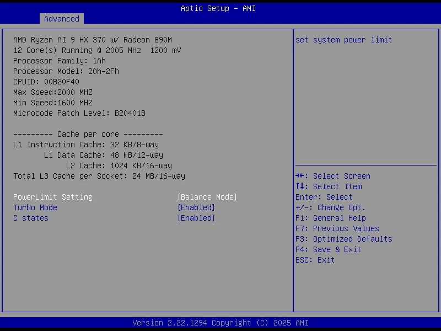Screen dimensions: 441x331
Task: Choose F7: Previous Values
Action: 337,228
